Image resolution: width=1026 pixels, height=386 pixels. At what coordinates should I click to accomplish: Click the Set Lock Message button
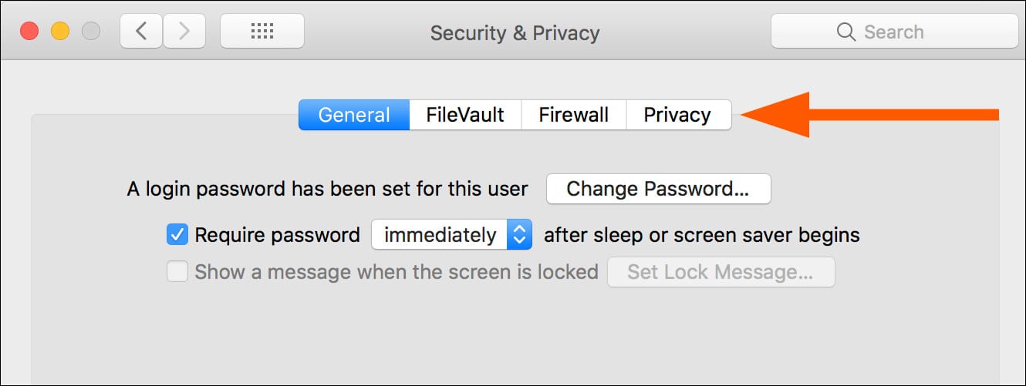[x=721, y=272]
